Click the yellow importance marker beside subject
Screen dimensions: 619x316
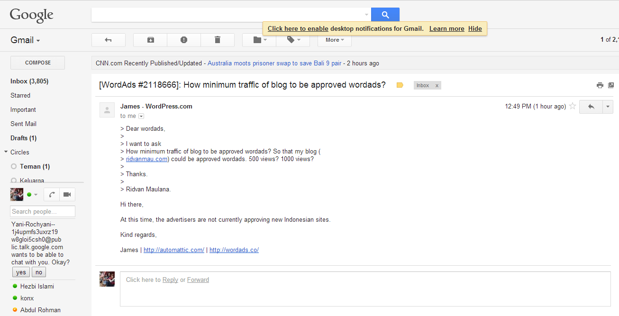coord(400,85)
